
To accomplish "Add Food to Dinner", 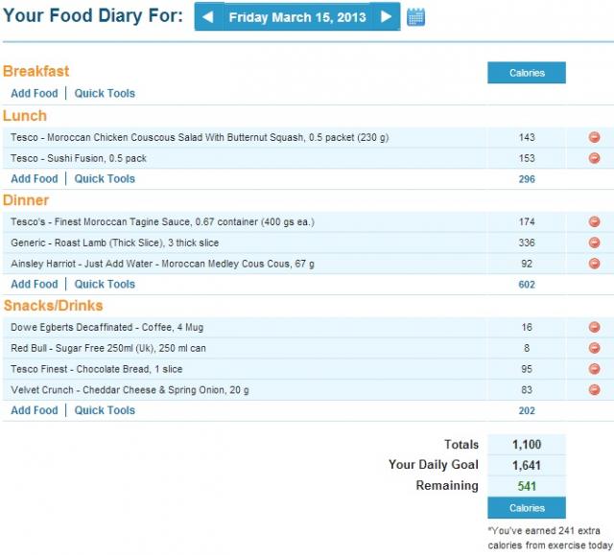I will [x=35, y=284].
